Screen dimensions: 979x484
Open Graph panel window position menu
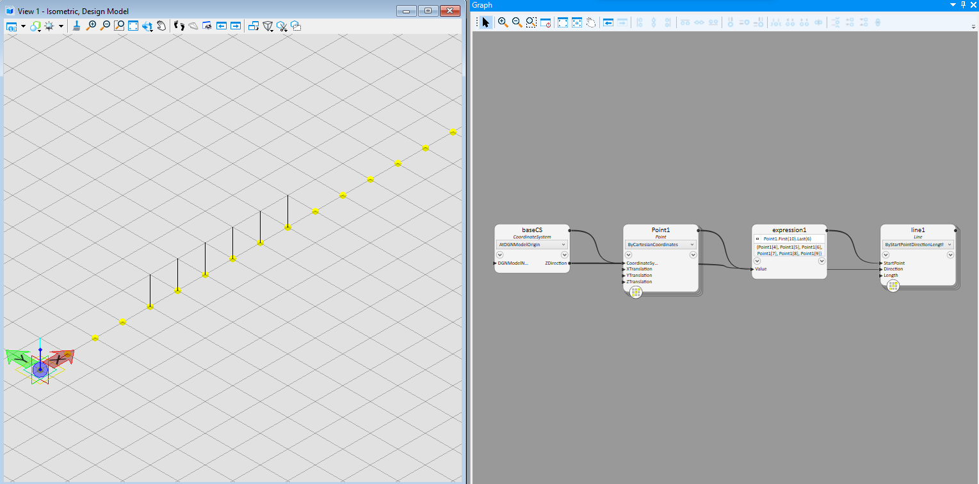953,5
